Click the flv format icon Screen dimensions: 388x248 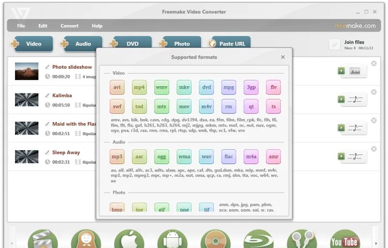(x=274, y=87)
